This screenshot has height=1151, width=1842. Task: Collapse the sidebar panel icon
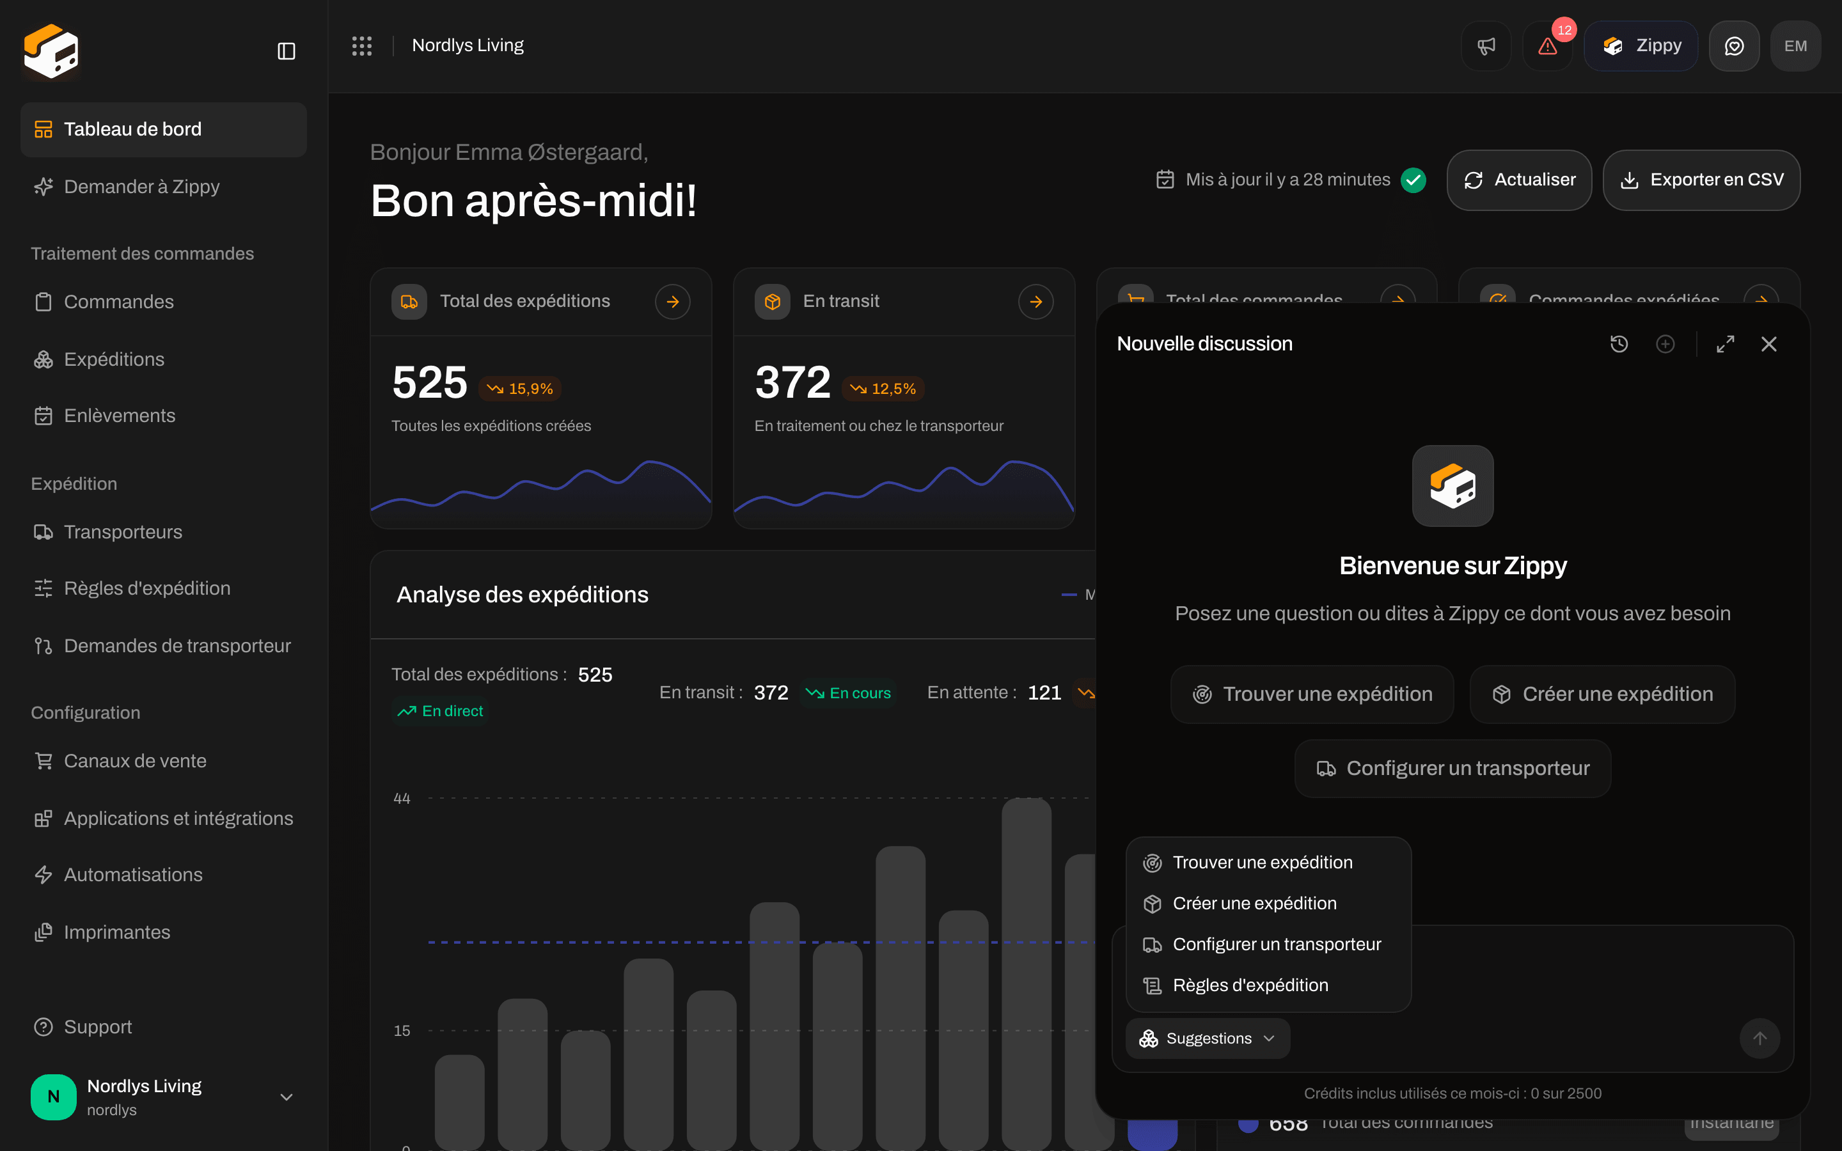tap(286, 51)
